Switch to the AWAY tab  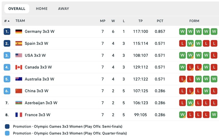63,9
